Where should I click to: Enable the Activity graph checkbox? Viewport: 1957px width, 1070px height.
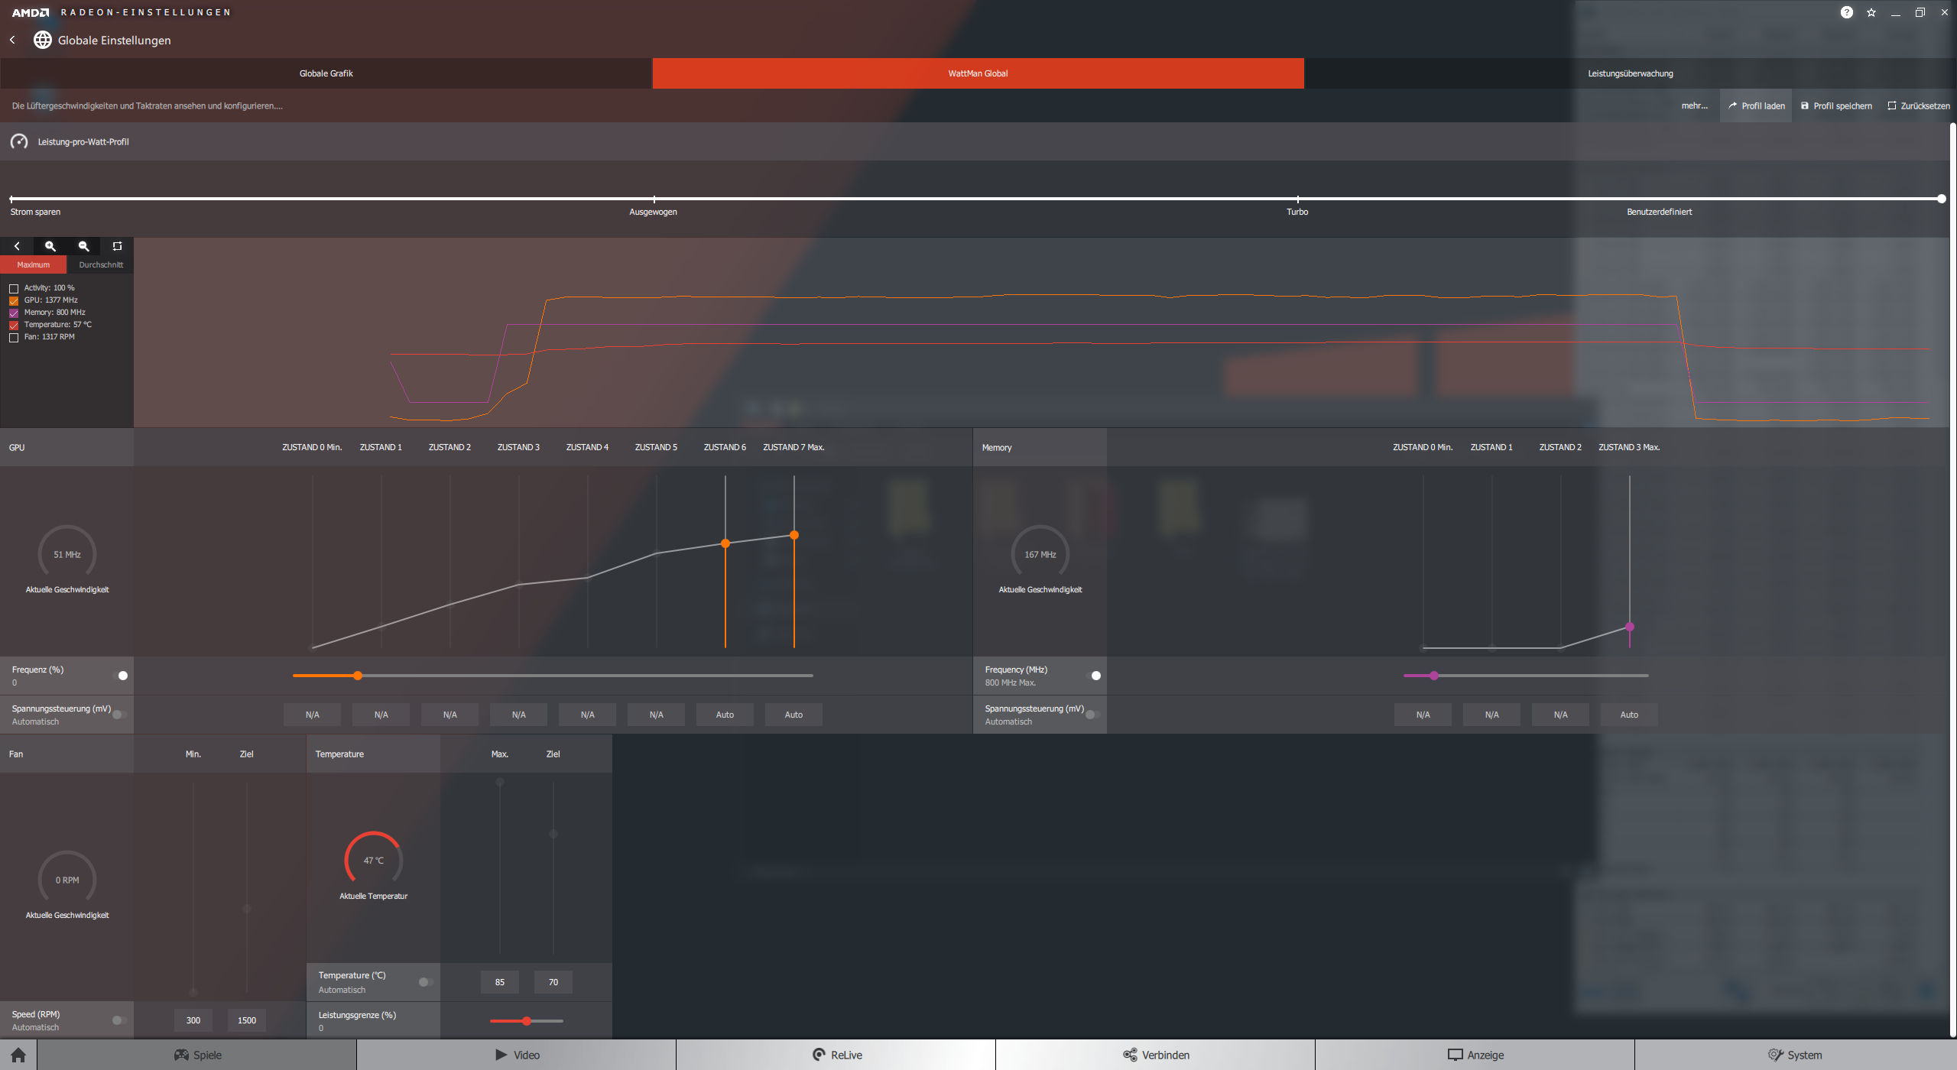pos(14,288)
